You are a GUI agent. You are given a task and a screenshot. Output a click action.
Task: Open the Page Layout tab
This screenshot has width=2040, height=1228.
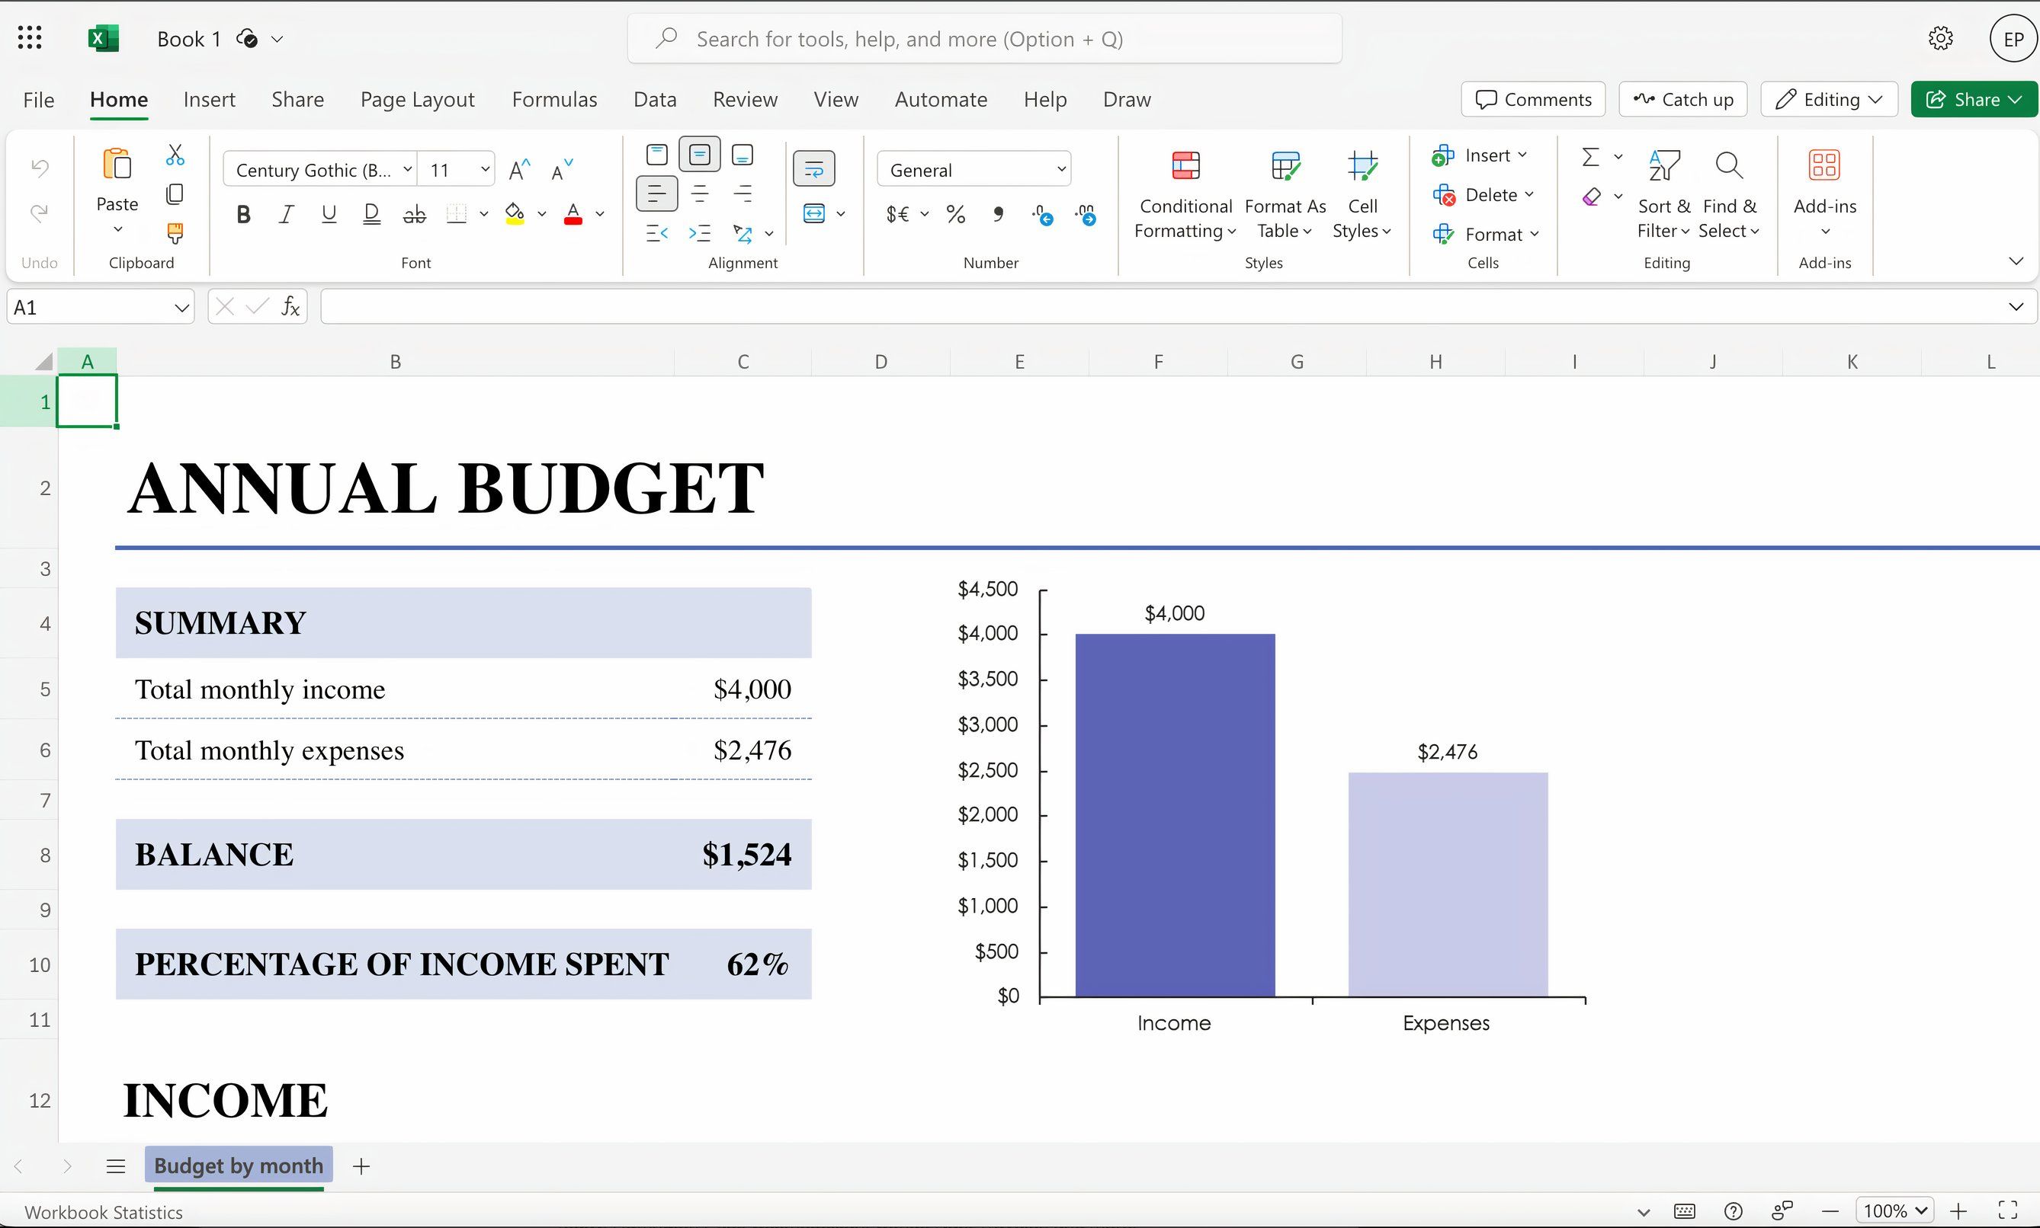pos(417,99)
